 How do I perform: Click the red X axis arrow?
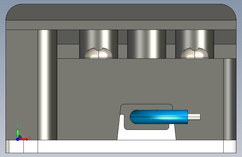[24, 139]
